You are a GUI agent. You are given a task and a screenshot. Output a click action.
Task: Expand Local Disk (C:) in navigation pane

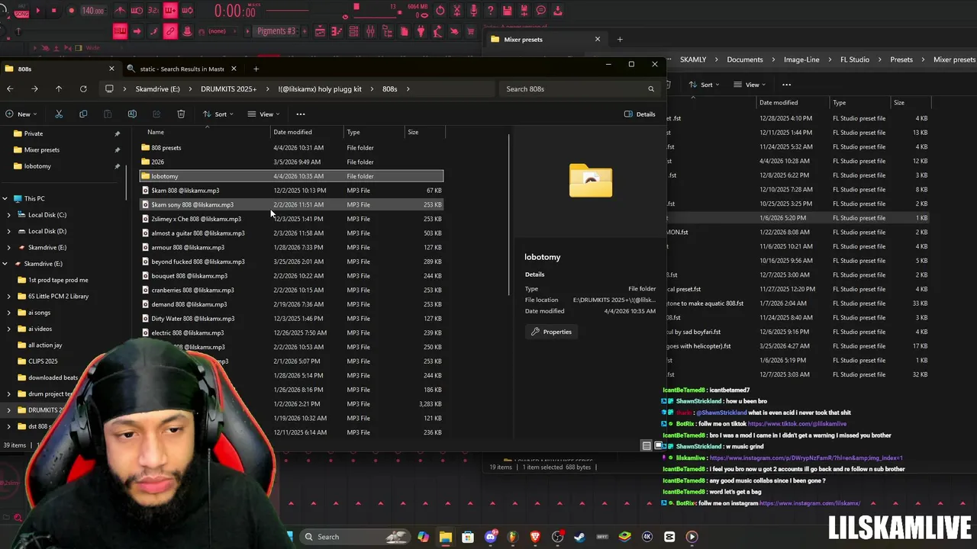coord(9,215)
